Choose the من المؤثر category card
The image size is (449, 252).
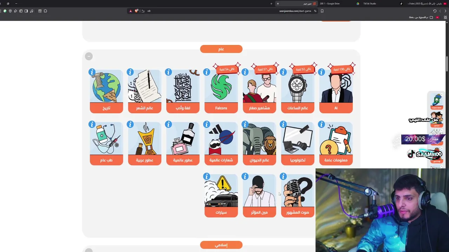pos(259,196)
